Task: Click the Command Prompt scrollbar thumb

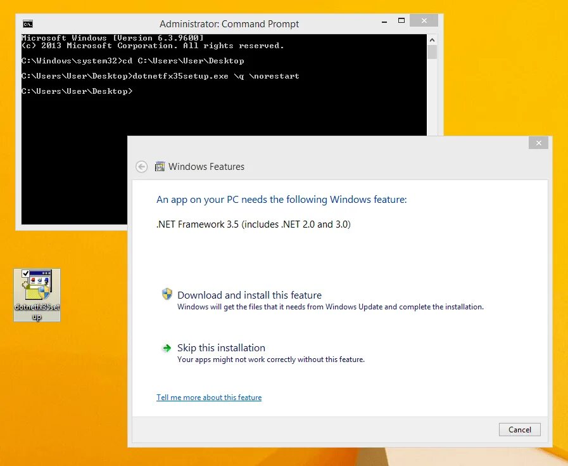Action: coord(432,52)
